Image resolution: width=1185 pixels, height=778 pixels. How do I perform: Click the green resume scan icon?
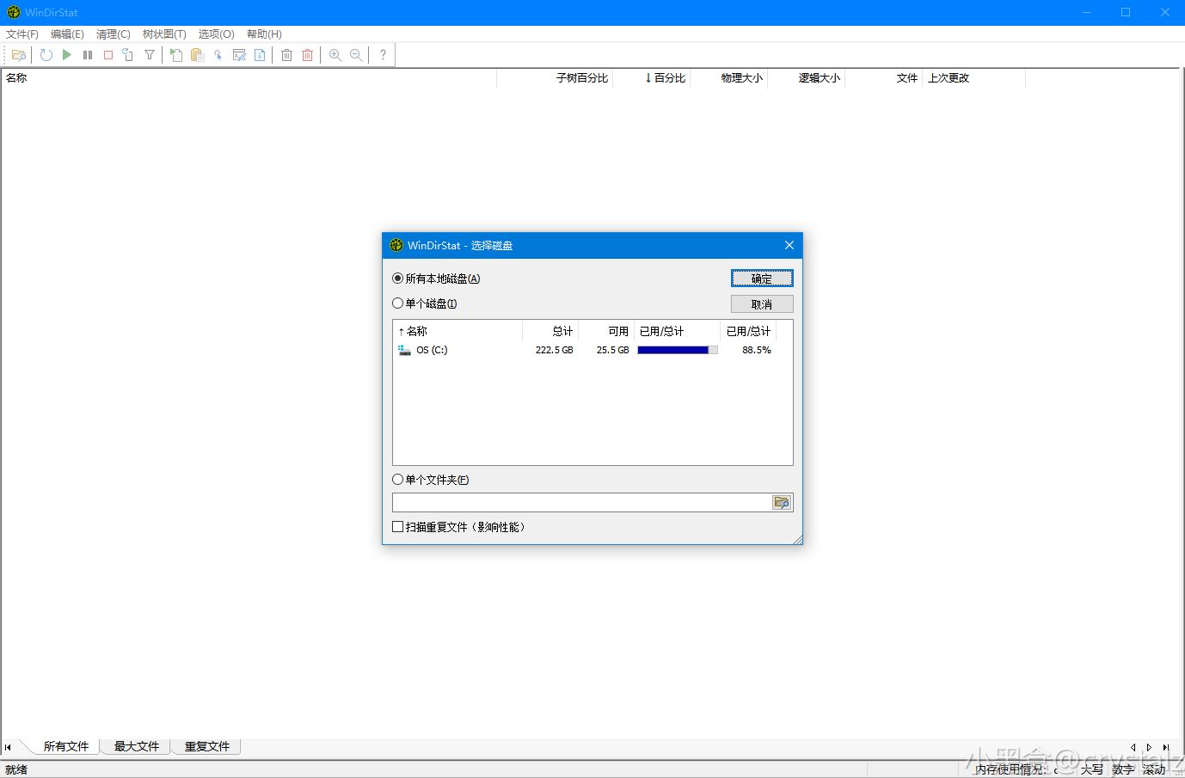(x=67, y=55)
